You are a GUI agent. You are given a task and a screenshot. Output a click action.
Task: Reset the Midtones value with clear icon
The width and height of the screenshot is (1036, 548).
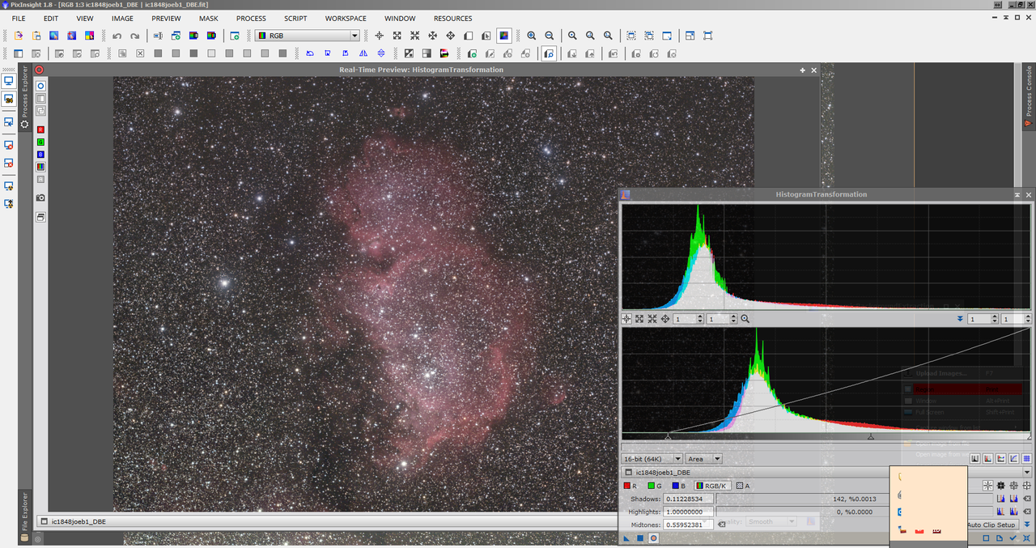[x=722, y=525]
